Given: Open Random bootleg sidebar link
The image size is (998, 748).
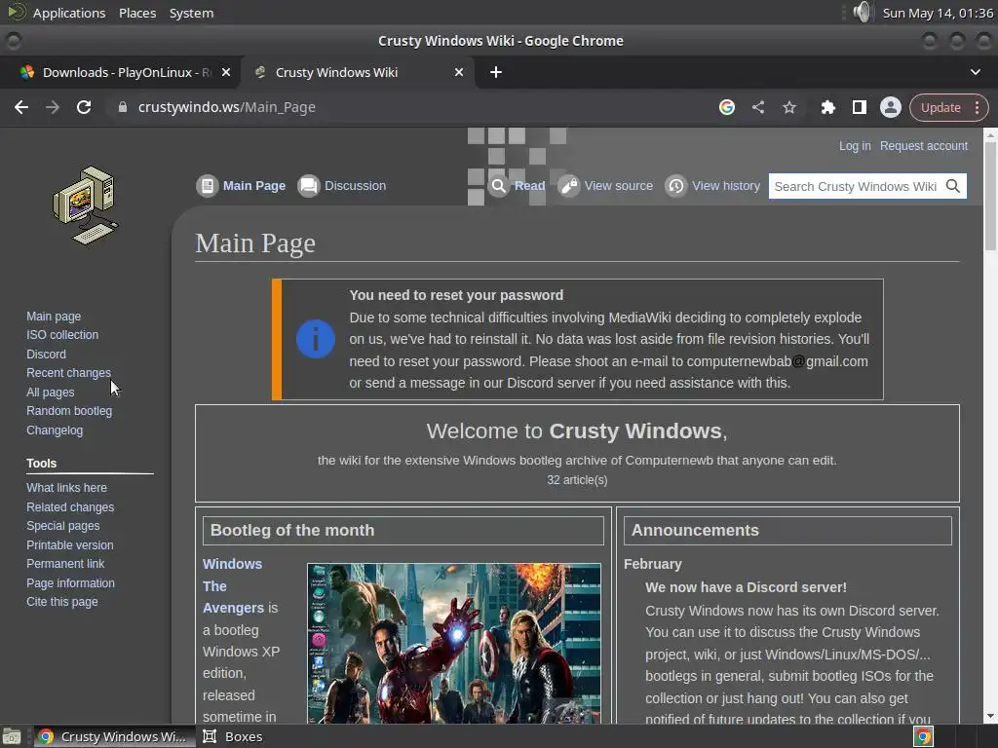Looking at the screenshot, I should 69,411.
